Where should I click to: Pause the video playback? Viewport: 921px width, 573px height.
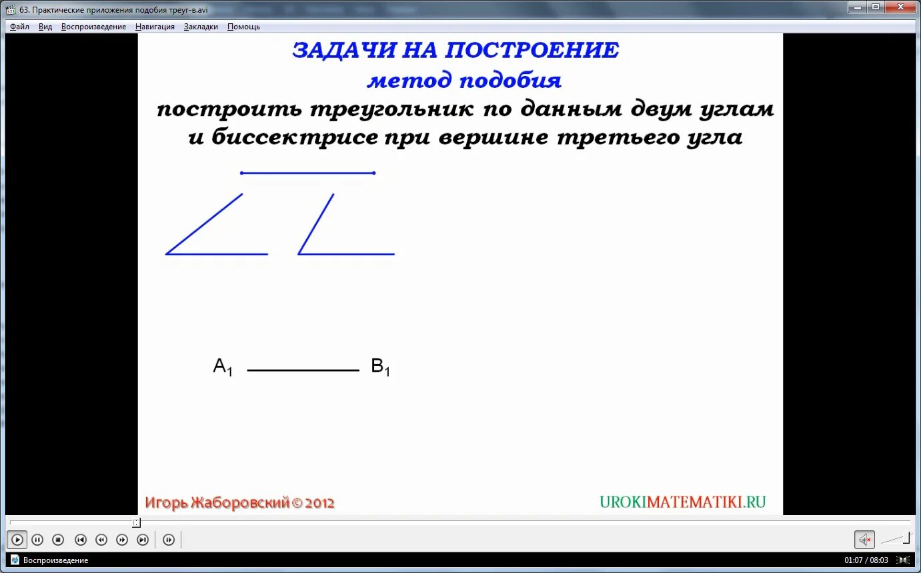pos(37,540)
